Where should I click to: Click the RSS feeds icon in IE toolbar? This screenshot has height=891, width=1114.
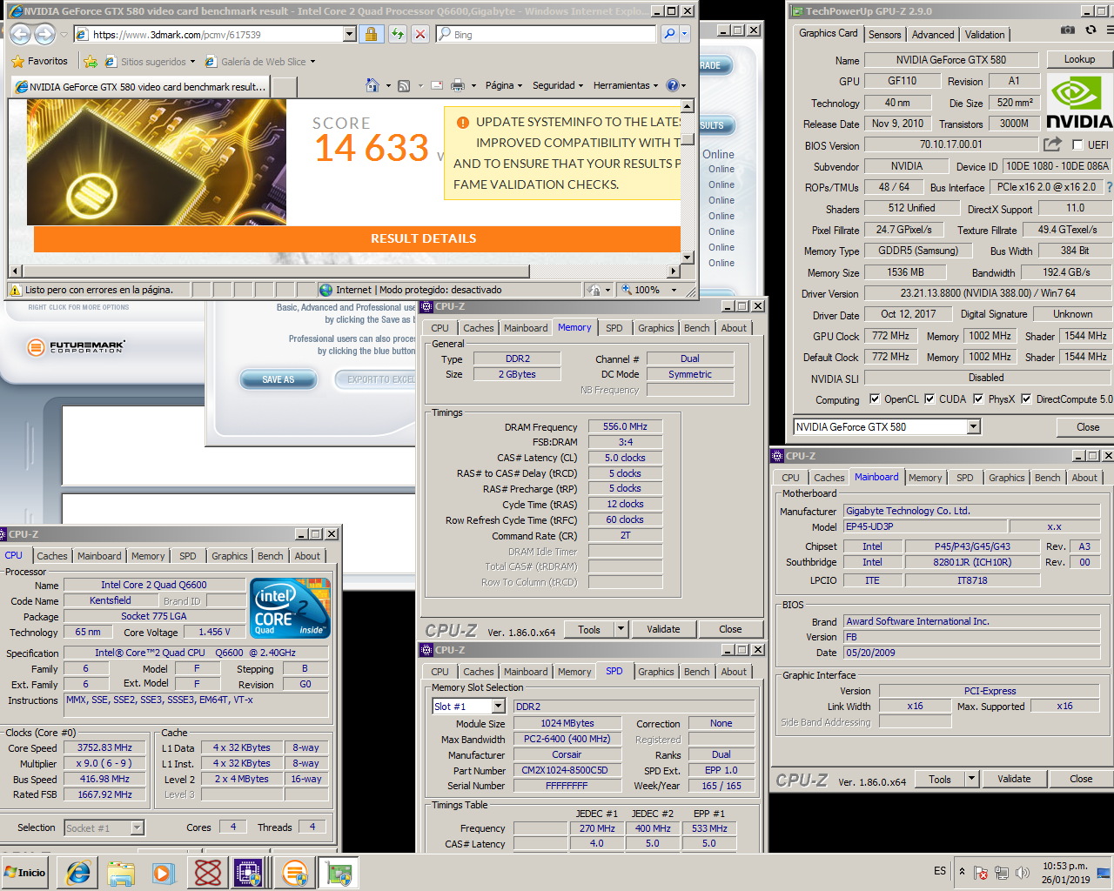coord(404,85)
